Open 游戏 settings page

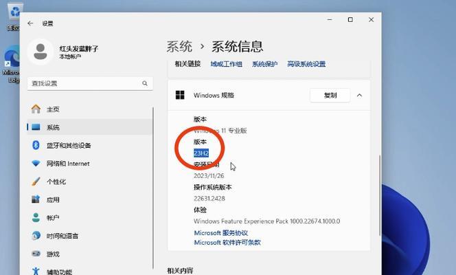click(x=89, y=254)
